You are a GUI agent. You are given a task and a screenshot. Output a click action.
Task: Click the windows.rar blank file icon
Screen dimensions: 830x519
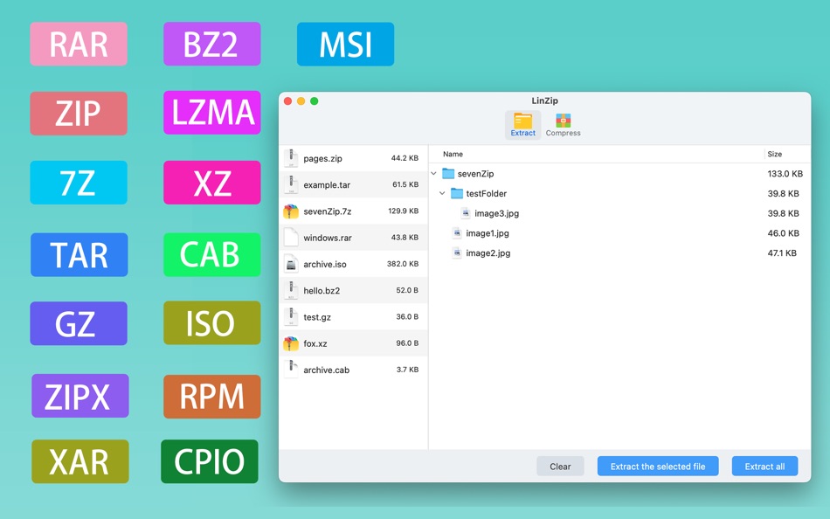pyautogui.click(x=291, y=238)
